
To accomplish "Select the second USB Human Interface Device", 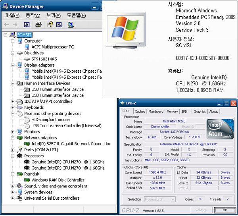I will click(58, 95).
